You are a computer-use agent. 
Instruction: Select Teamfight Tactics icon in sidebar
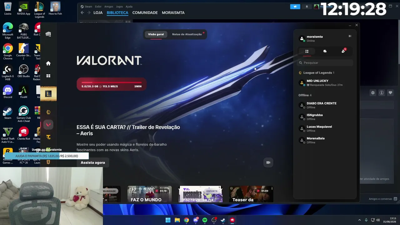click(48, 137)
